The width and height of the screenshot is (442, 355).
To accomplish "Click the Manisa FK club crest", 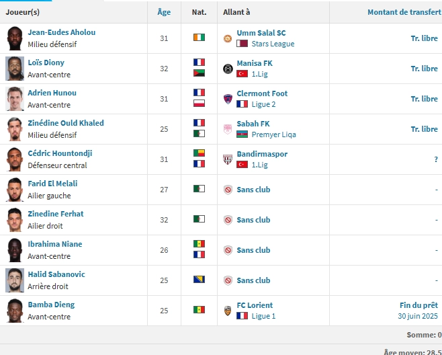I will pos(228,69).
